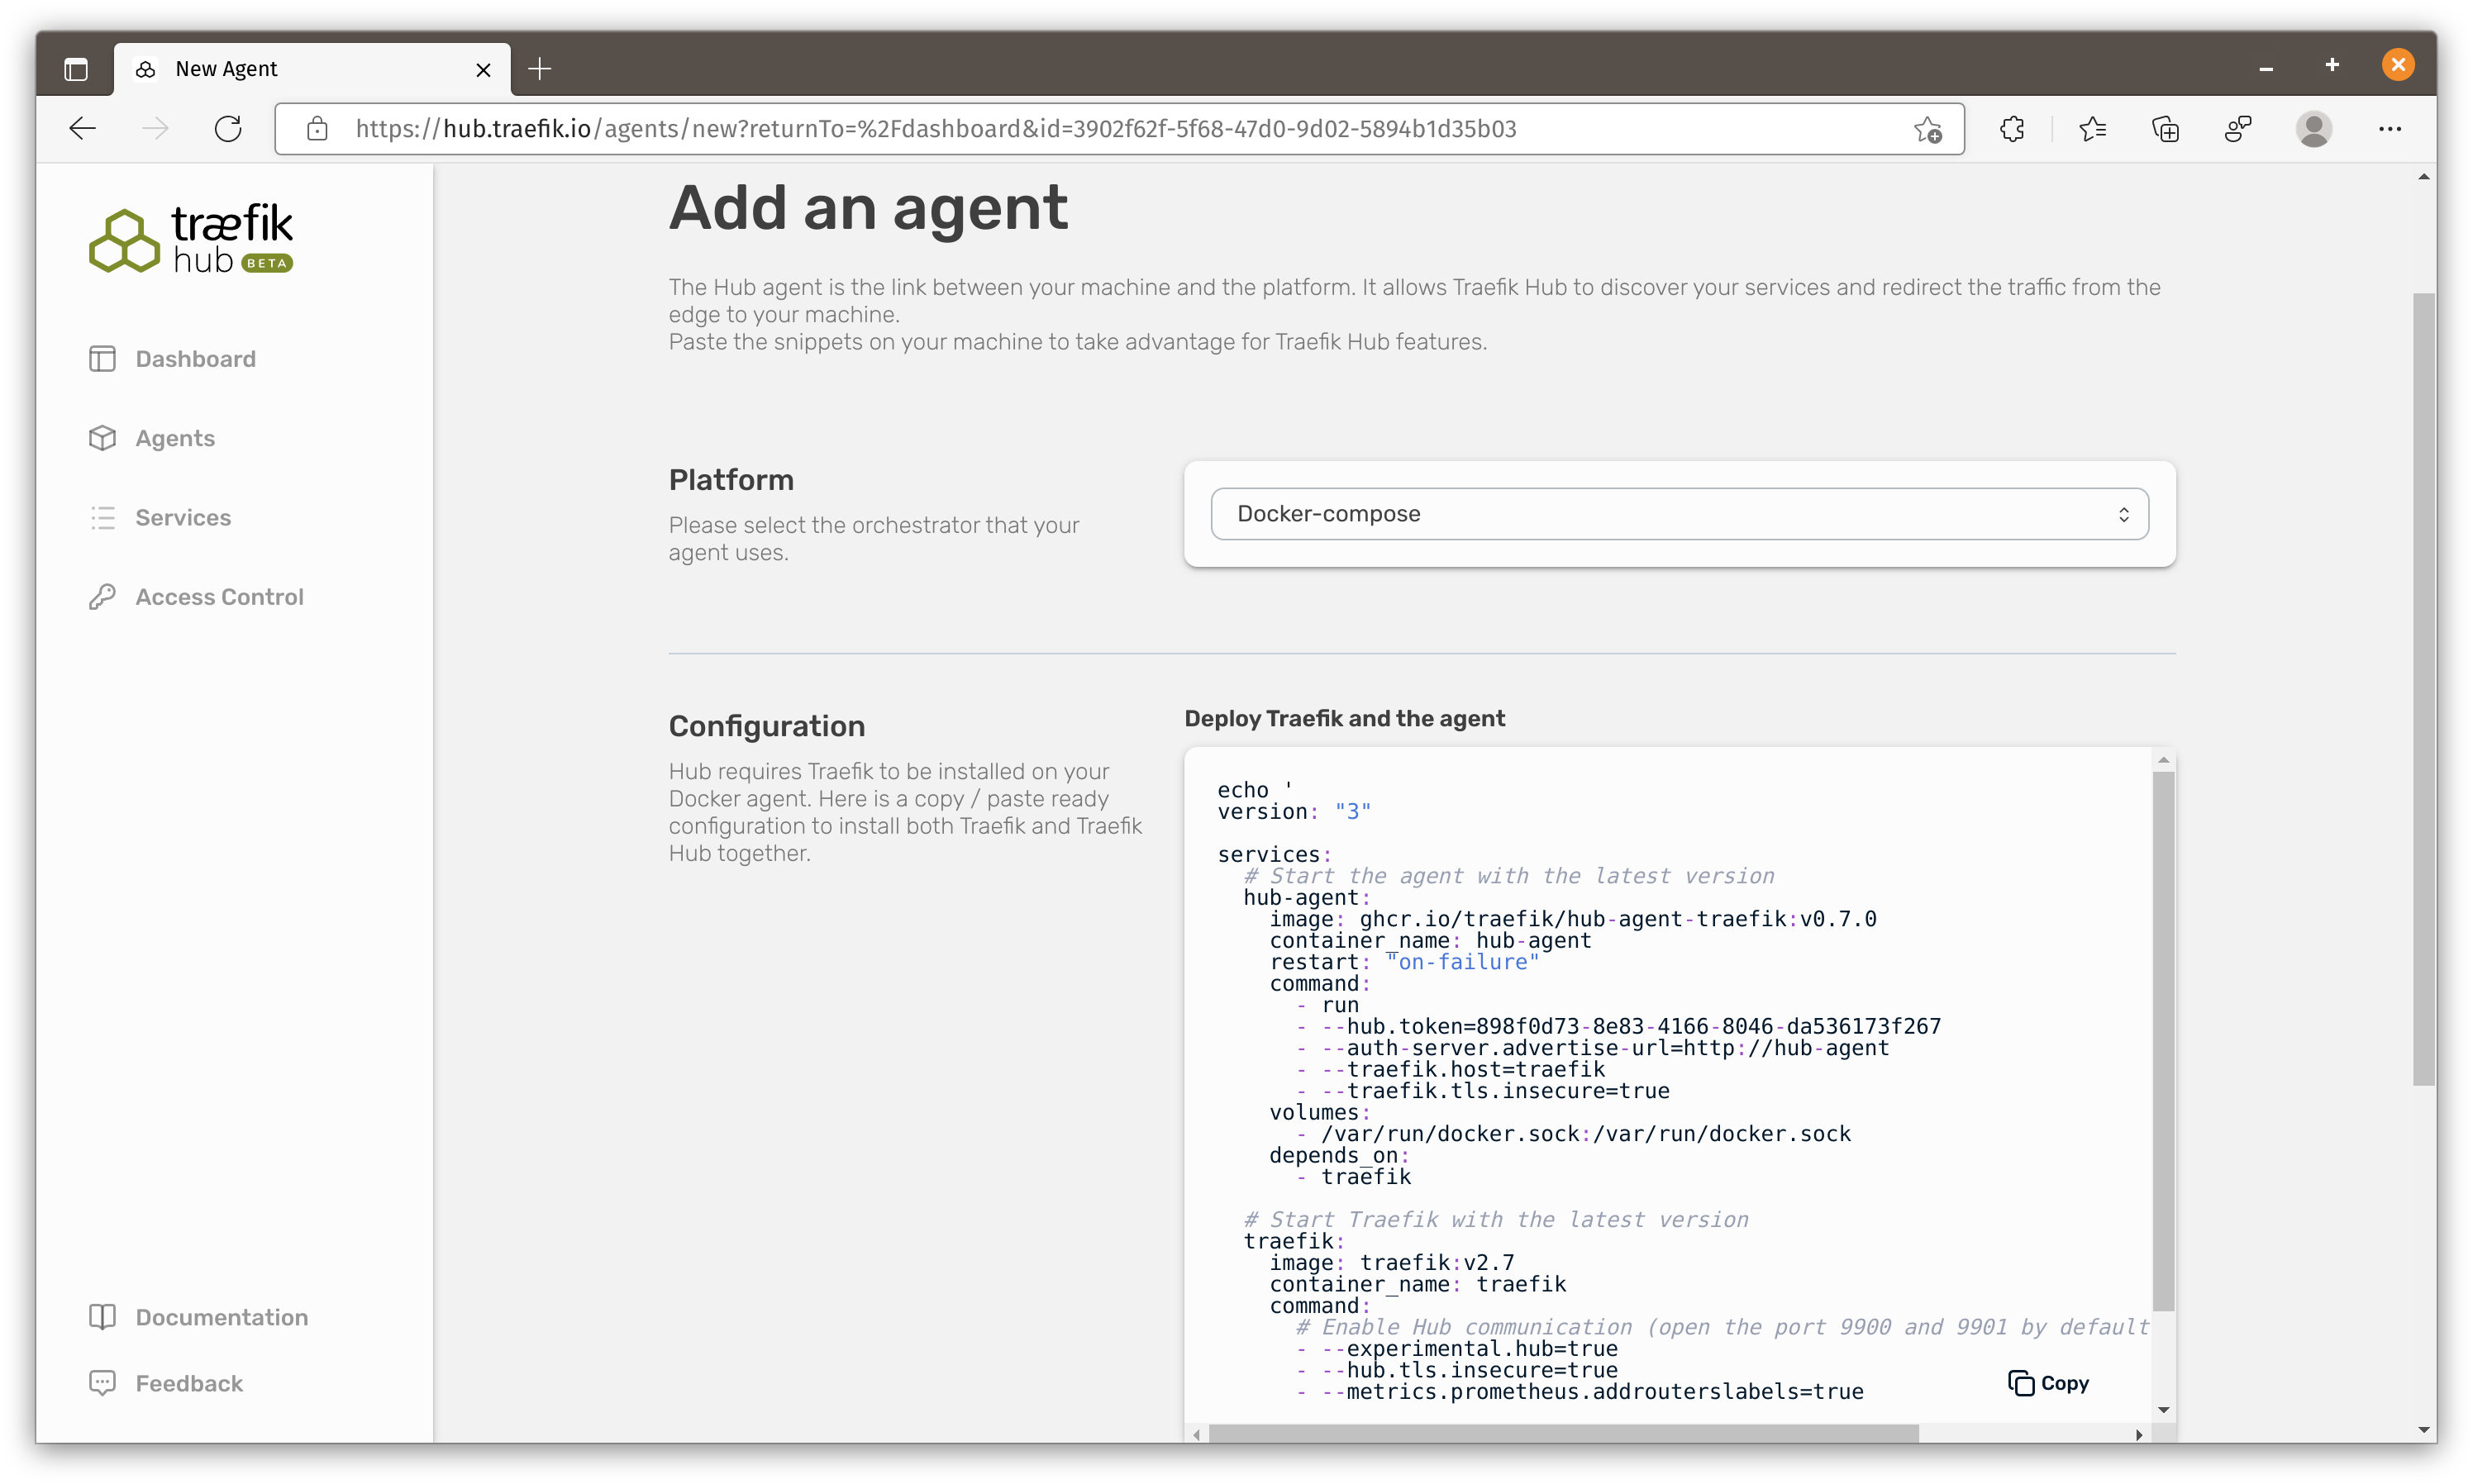Click the Access Control key icon

click(x=102, y=597)
